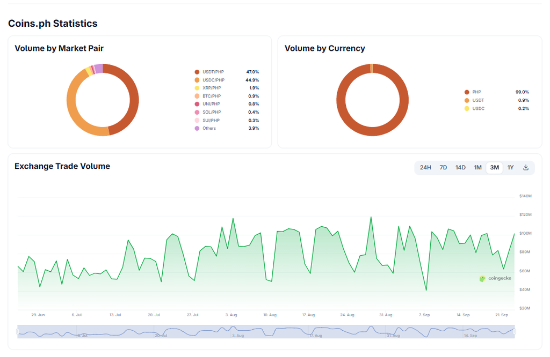Select the 1M time range
This screenshot has width=550, height=357.
477,168
